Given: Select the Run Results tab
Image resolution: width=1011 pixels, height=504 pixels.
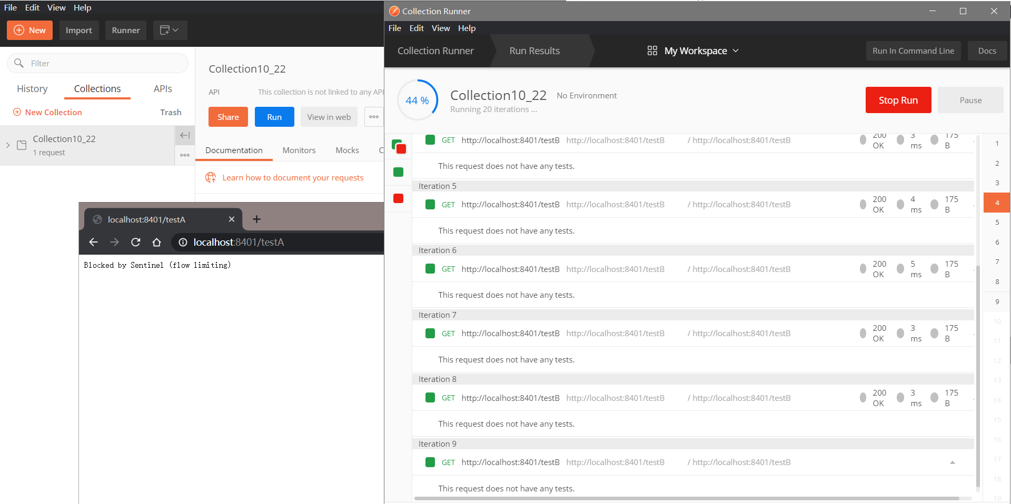Looking at the screenshot, I should pos(534,51).
